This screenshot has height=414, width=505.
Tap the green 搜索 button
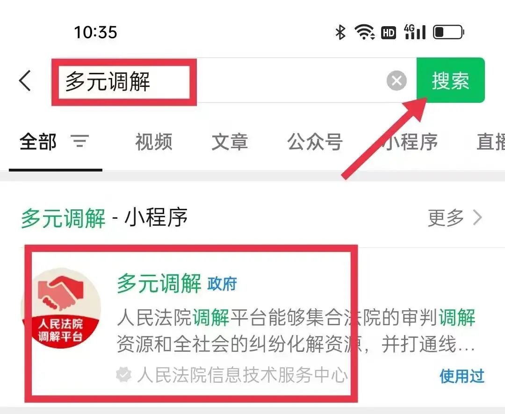[x=451, y=80]
